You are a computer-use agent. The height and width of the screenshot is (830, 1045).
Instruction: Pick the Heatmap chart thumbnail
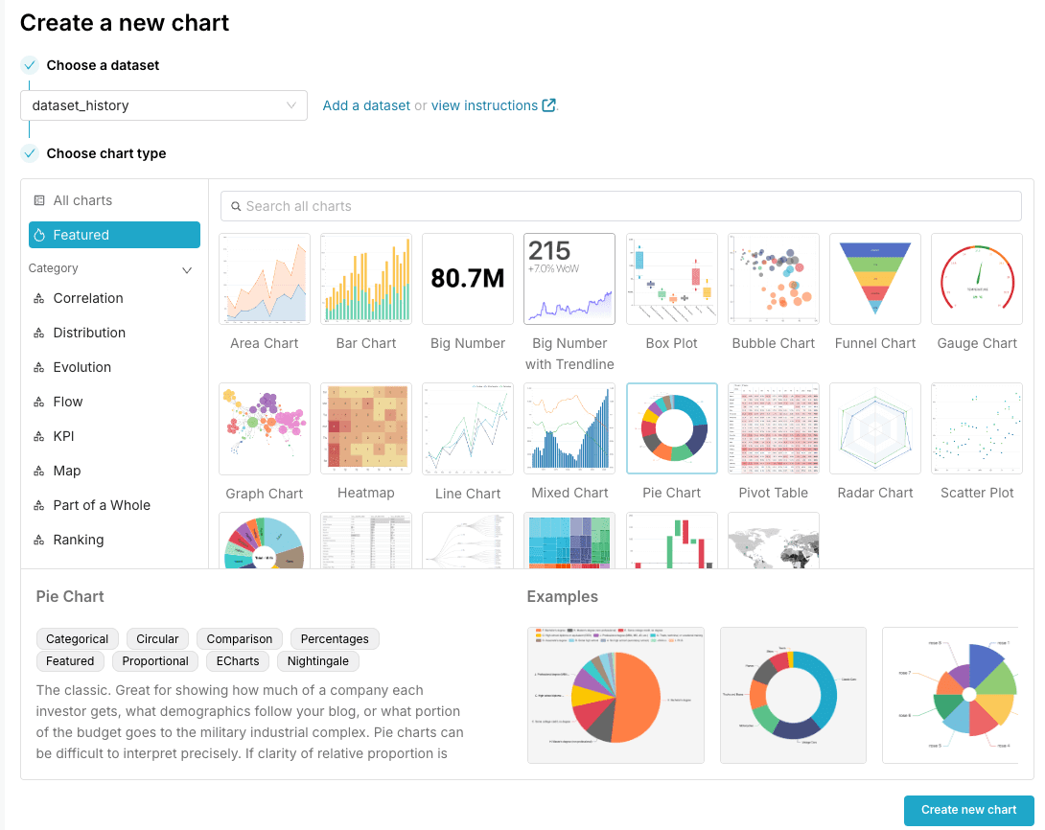(x=366, y=428)
